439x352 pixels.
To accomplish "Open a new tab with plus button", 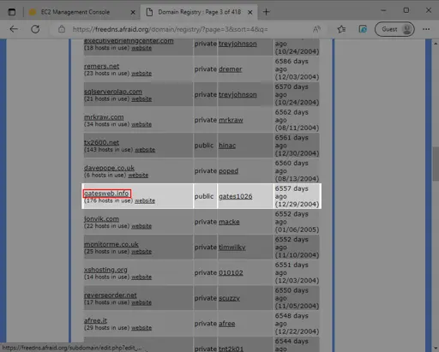I will pyautogui.click(x=266, y=12).
